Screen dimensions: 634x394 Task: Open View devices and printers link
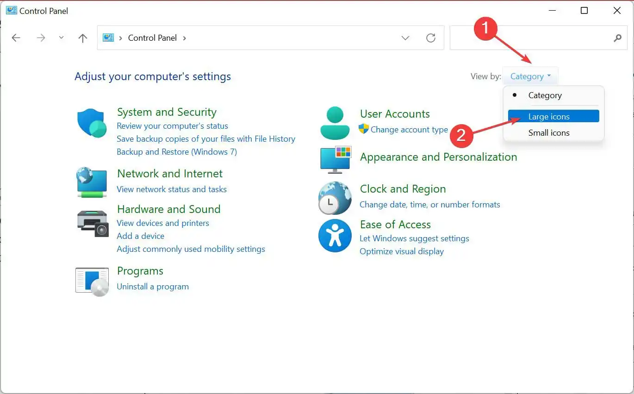click(163, 223)
